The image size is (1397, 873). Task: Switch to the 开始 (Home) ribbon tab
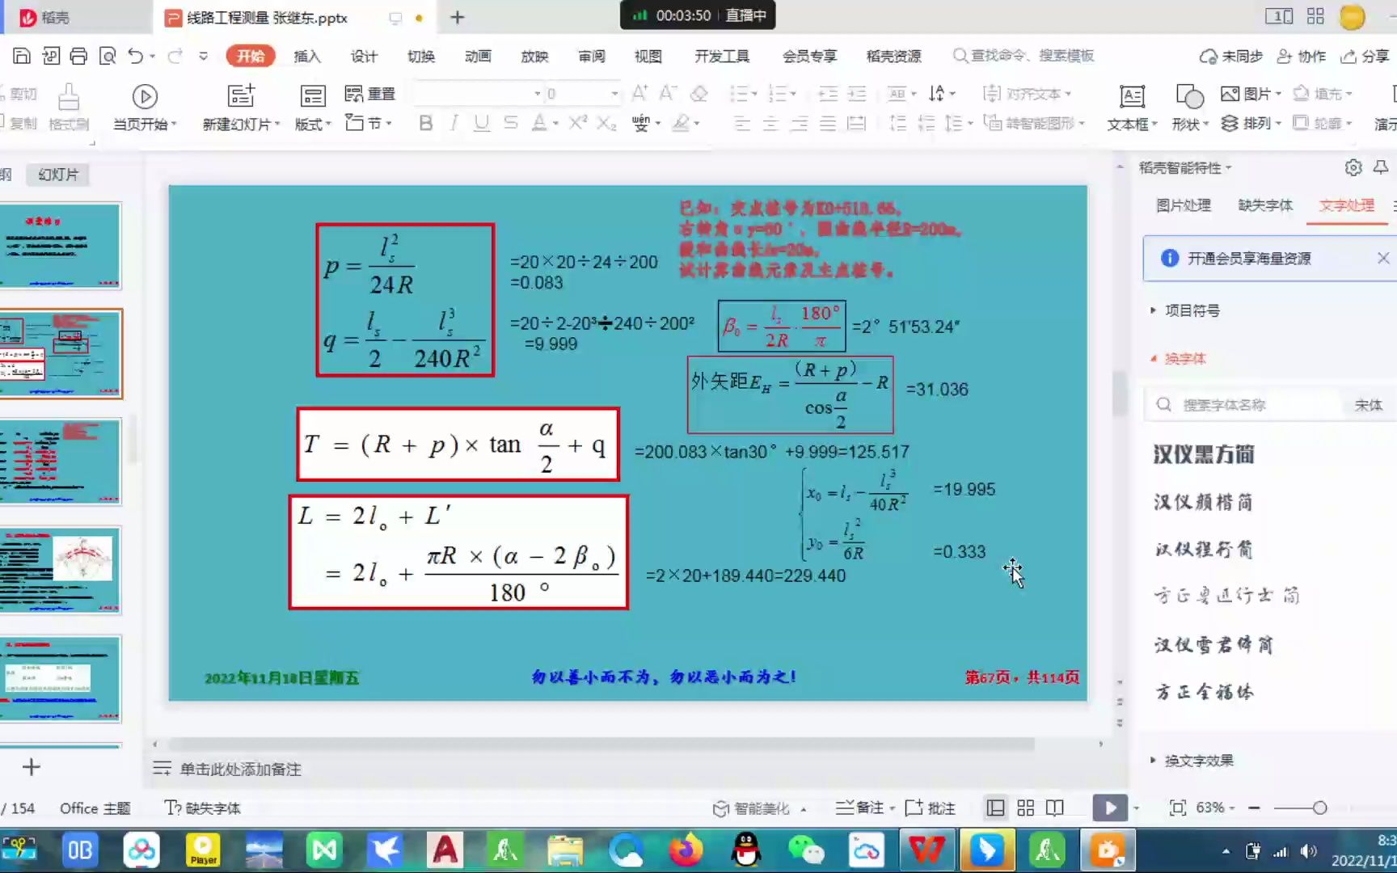[x=251, y=56]
